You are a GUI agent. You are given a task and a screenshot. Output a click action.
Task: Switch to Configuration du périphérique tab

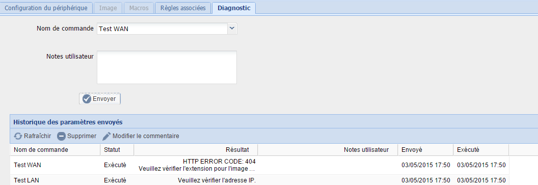(46, 8)
